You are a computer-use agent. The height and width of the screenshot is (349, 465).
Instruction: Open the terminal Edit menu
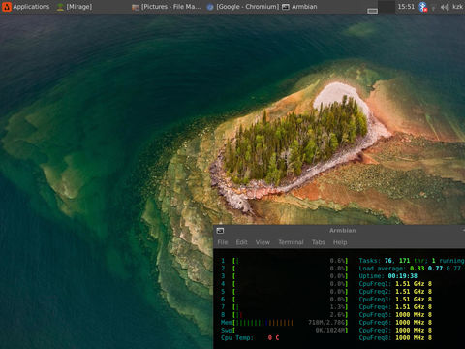click(x=241, y=242)
